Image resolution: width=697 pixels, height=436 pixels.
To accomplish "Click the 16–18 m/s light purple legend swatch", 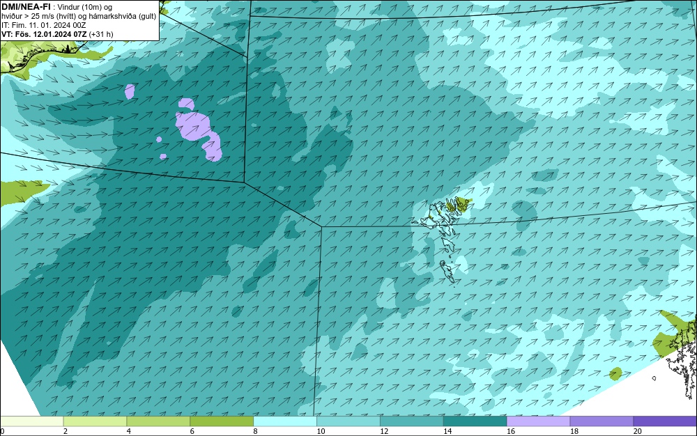I will pyautogui.click(x=538, y=421).
